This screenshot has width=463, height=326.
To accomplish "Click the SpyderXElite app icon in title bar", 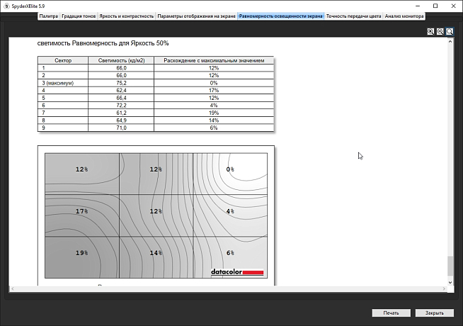I will click(6, 5).
